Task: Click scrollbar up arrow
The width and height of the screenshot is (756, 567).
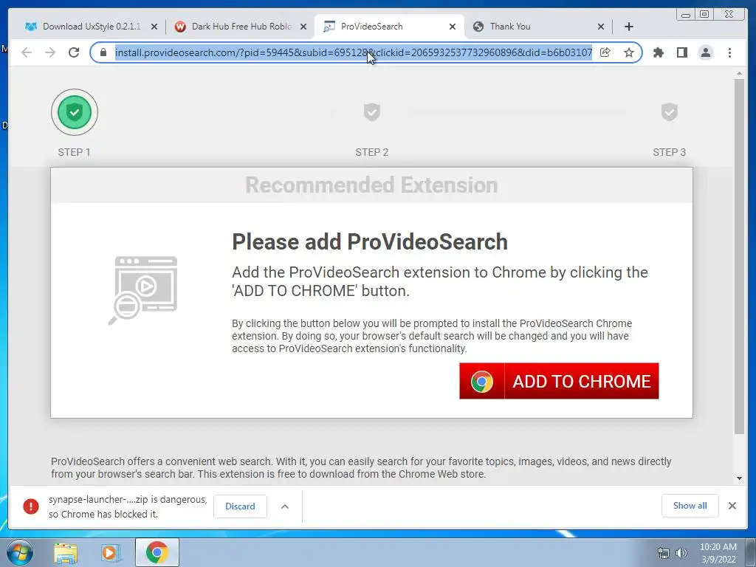Action: [739, 74]
